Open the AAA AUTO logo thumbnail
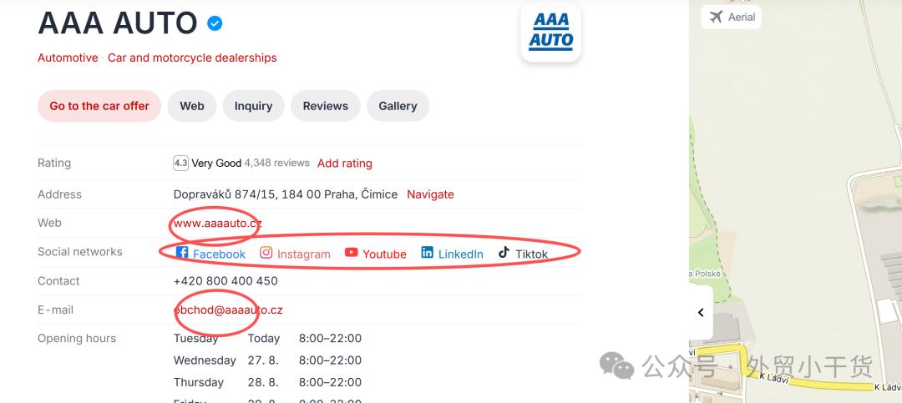The image size is (902, 403). point(550,32)
